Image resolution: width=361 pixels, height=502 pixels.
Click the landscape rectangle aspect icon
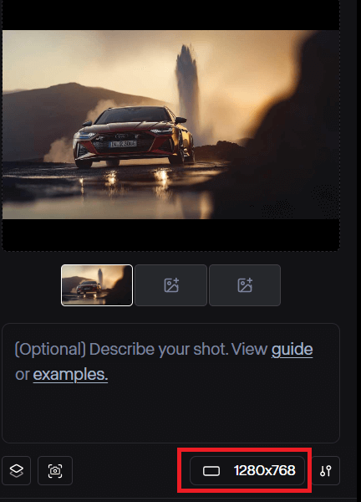211,470
